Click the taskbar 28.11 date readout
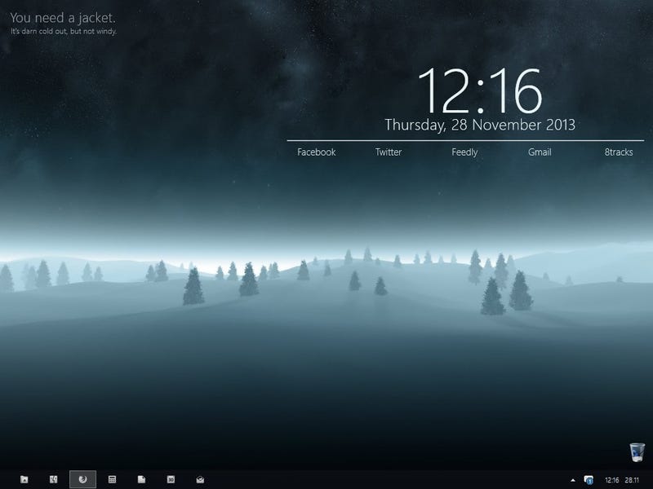Image resolution: width=653 pixels, height=489 pixels. click(632, 480)
